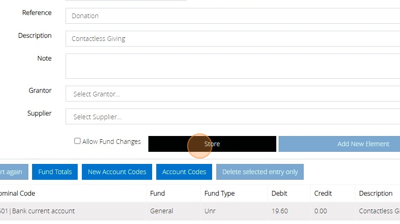The height and width of the screenshot is (224, 400).
Task: Tick the Allow Fund Changes checkbox
Action: (78, 141)
